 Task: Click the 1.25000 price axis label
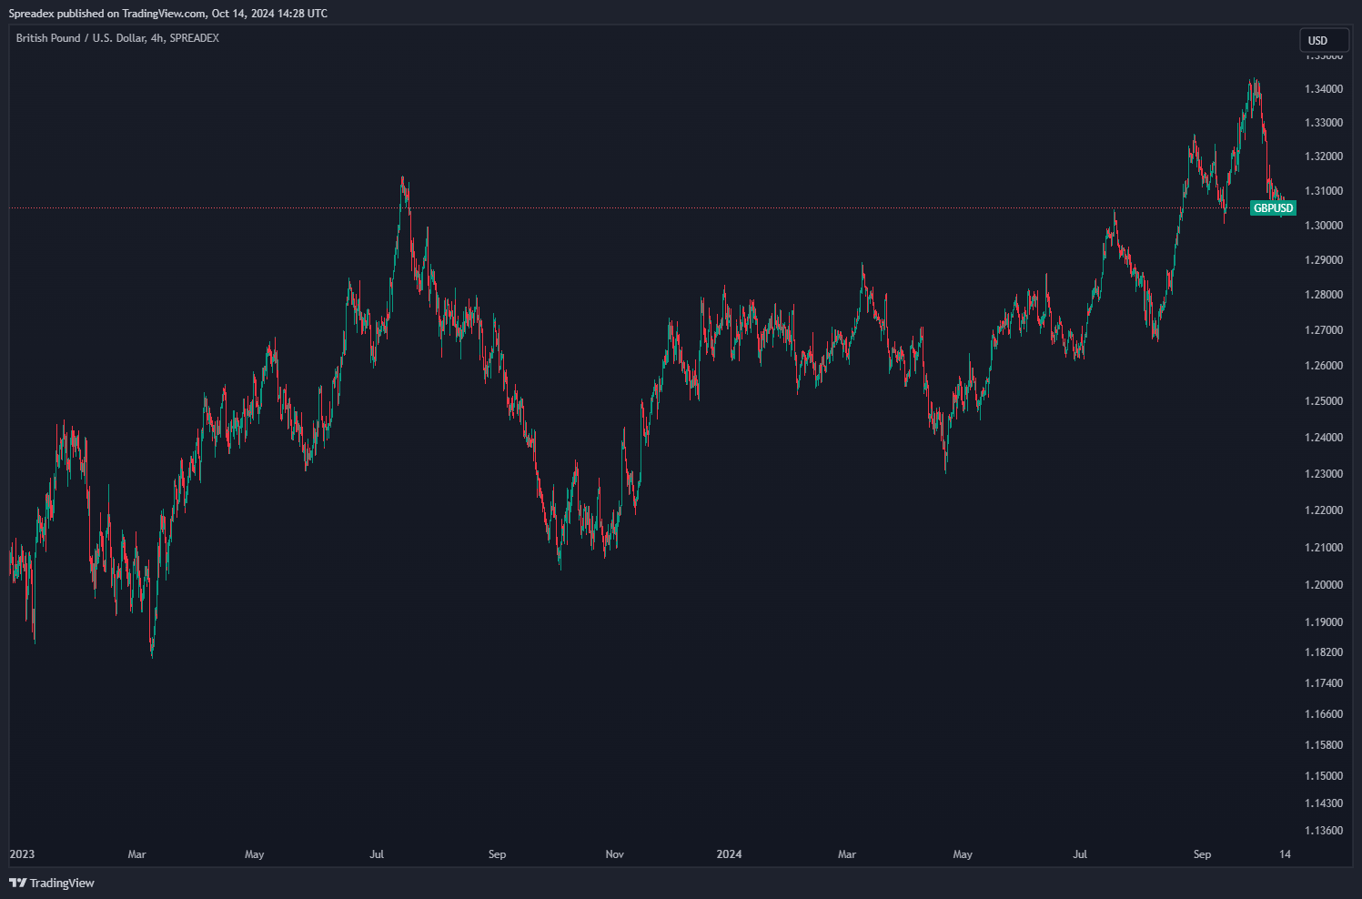click(1324, 401)
